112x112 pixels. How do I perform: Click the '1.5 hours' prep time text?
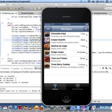(82, 64)
